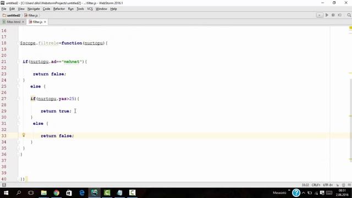
Task: Click the warning stripe mark near line 30
Action: pos(350,116)
